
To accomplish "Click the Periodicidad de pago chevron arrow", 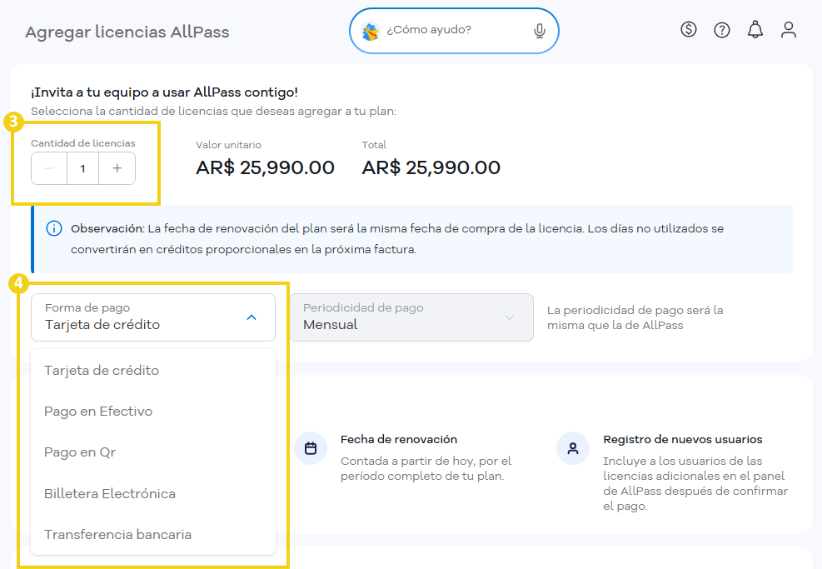I will pyautogui.click(x=510, y=317).
